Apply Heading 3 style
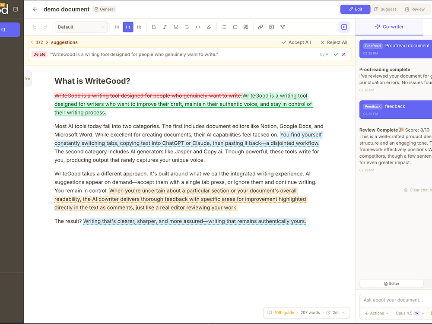 [x=139, y=27]
